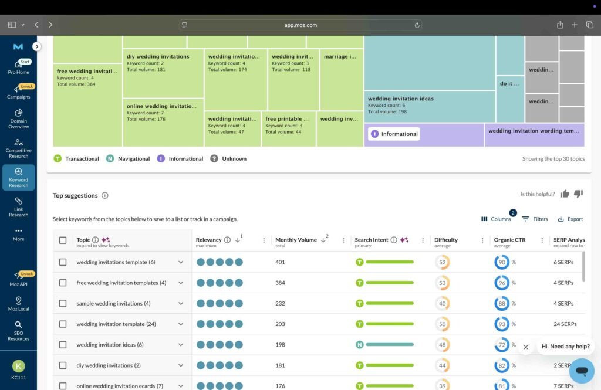Check the wedding invitations template row checkbox

63,262
